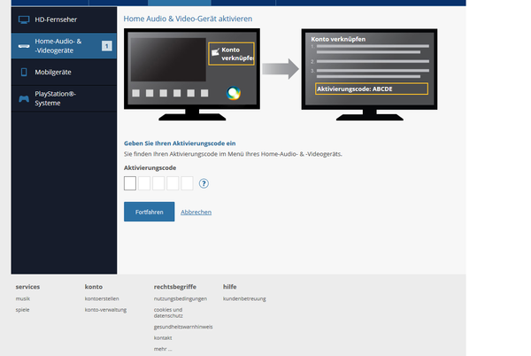The image size is (531, 356).
Task: Open the musik footer link
Action: [23, 298]
